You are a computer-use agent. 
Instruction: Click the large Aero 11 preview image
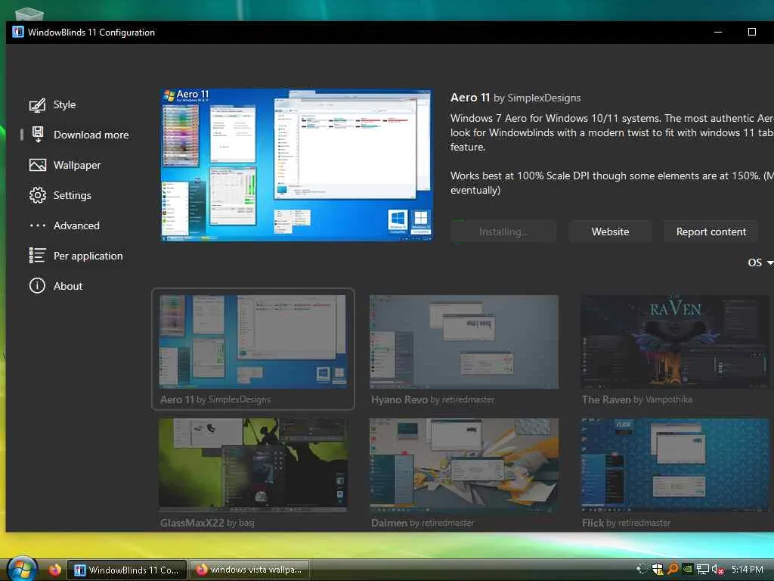[x=296, y=165]
